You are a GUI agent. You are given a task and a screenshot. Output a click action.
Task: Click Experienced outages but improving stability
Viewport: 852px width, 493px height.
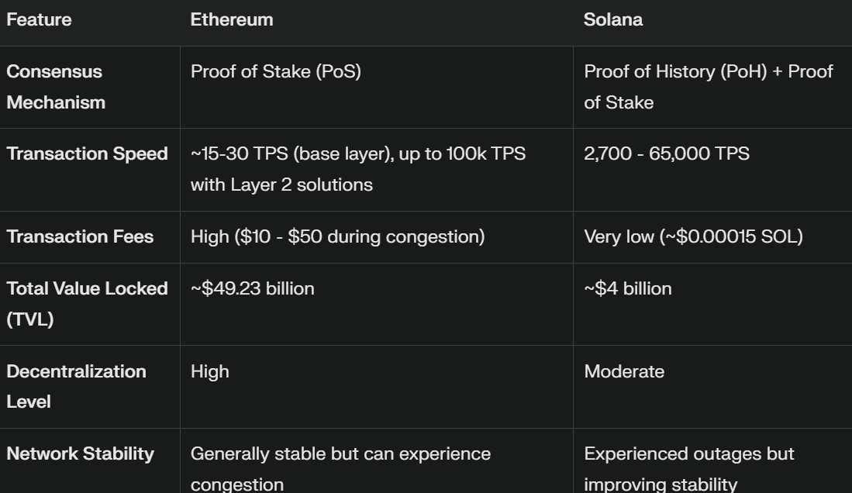[689, 468]
